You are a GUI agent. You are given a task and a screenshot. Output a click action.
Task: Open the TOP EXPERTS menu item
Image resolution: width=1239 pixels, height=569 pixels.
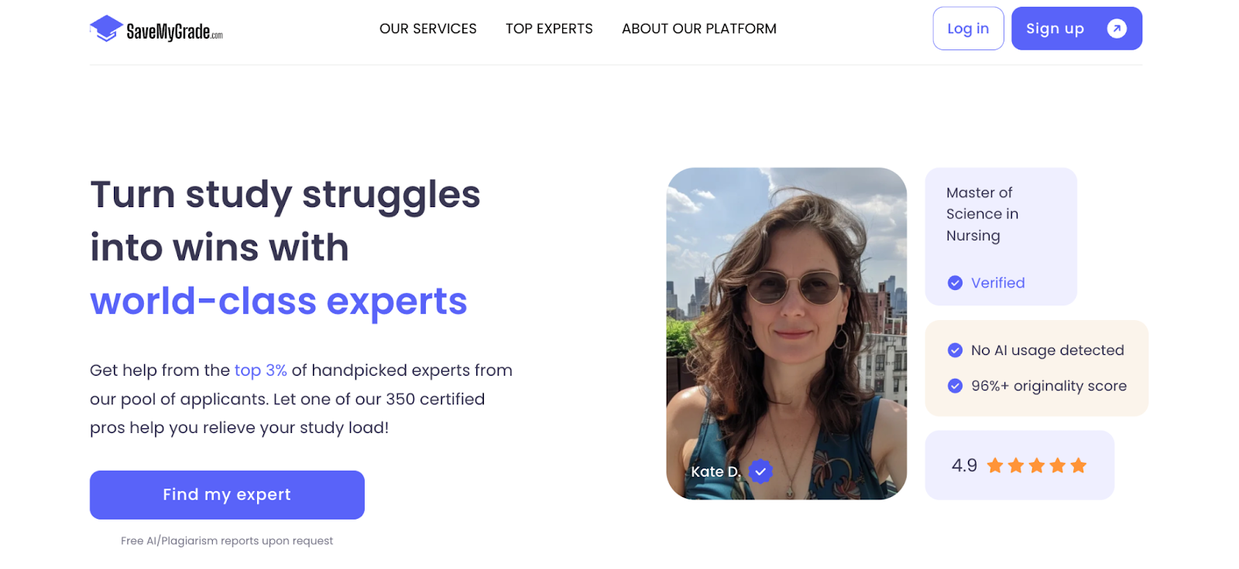click(549, 29)
